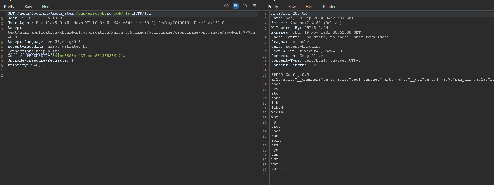Click the usr directory entry

tap(275, 159)
